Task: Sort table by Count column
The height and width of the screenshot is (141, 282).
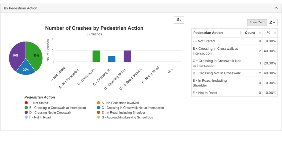Action: point(253,33)
